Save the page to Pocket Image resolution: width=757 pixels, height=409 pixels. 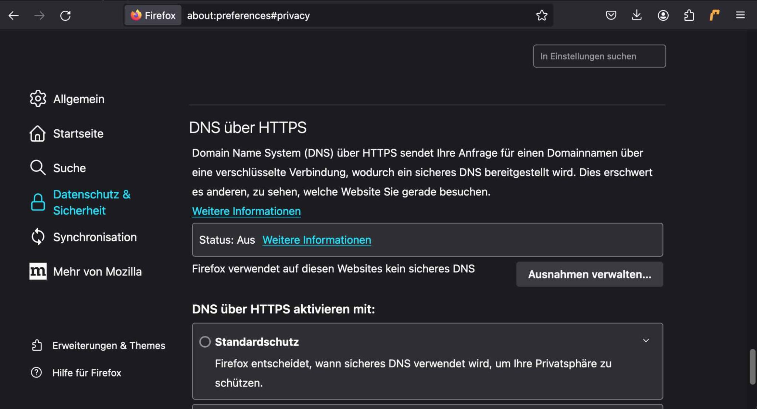pos(611,15)
